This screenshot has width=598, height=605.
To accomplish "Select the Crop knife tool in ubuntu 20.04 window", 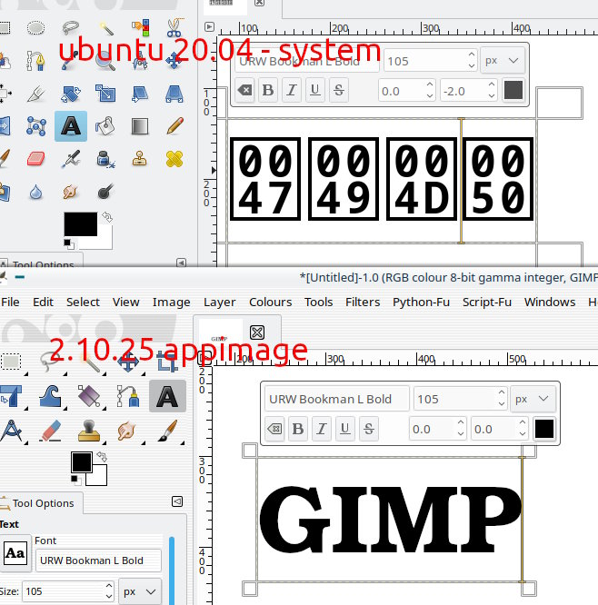I will pos(35,94).
